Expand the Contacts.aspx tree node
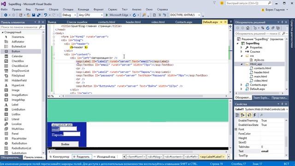This screenshot has height=166, width=295. 242,85
